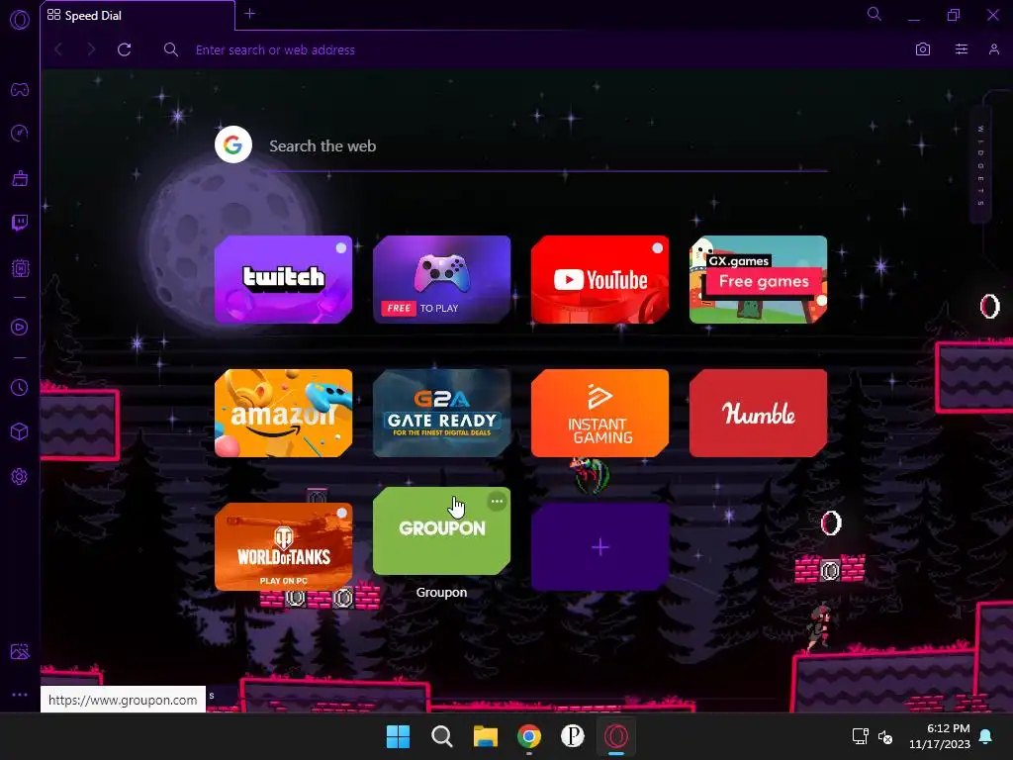Take a snapshot with the camera icon
This screenshot has width=1013, height=760.
[923, 49]
